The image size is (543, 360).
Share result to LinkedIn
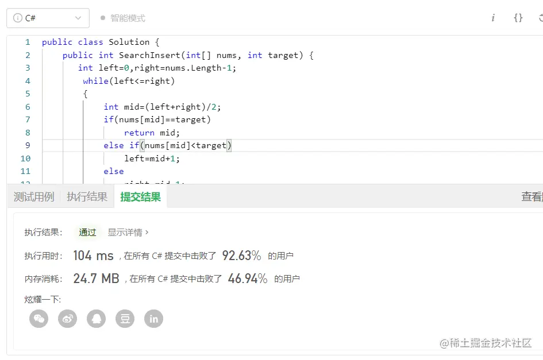tap(153, 319)
